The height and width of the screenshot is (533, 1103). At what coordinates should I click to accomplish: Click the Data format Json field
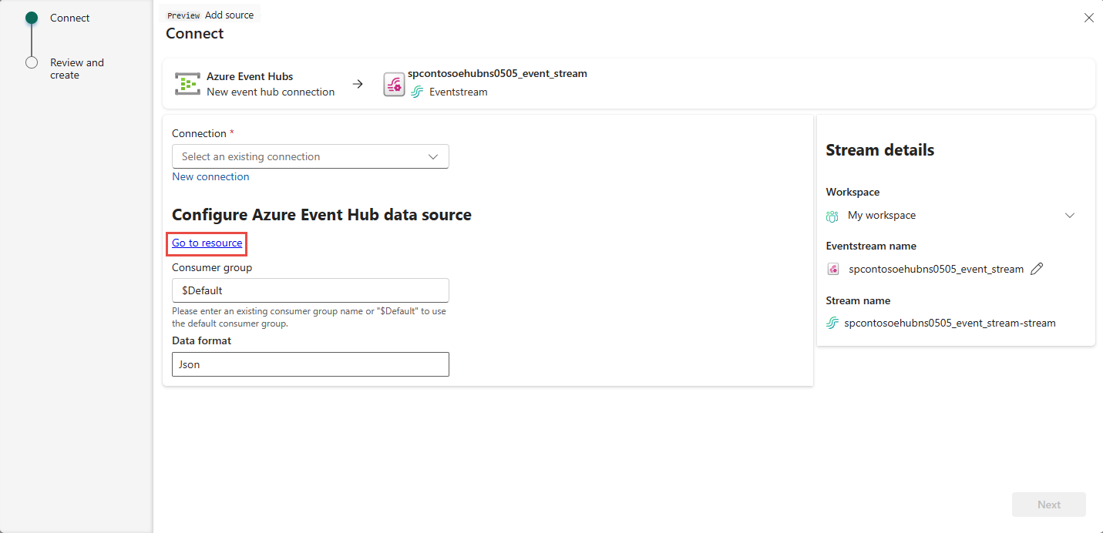click(x=311, y=364)
